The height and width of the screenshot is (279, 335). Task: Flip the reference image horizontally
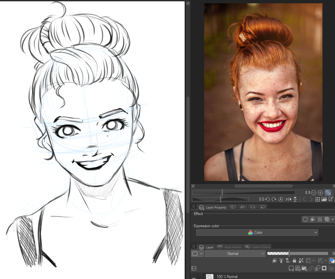tap(289, 199)
